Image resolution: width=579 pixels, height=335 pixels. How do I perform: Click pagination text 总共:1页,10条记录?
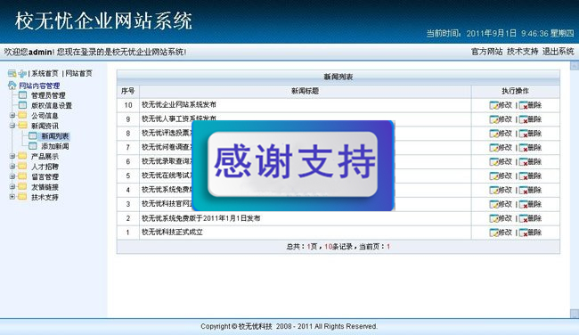coord(320,247)
